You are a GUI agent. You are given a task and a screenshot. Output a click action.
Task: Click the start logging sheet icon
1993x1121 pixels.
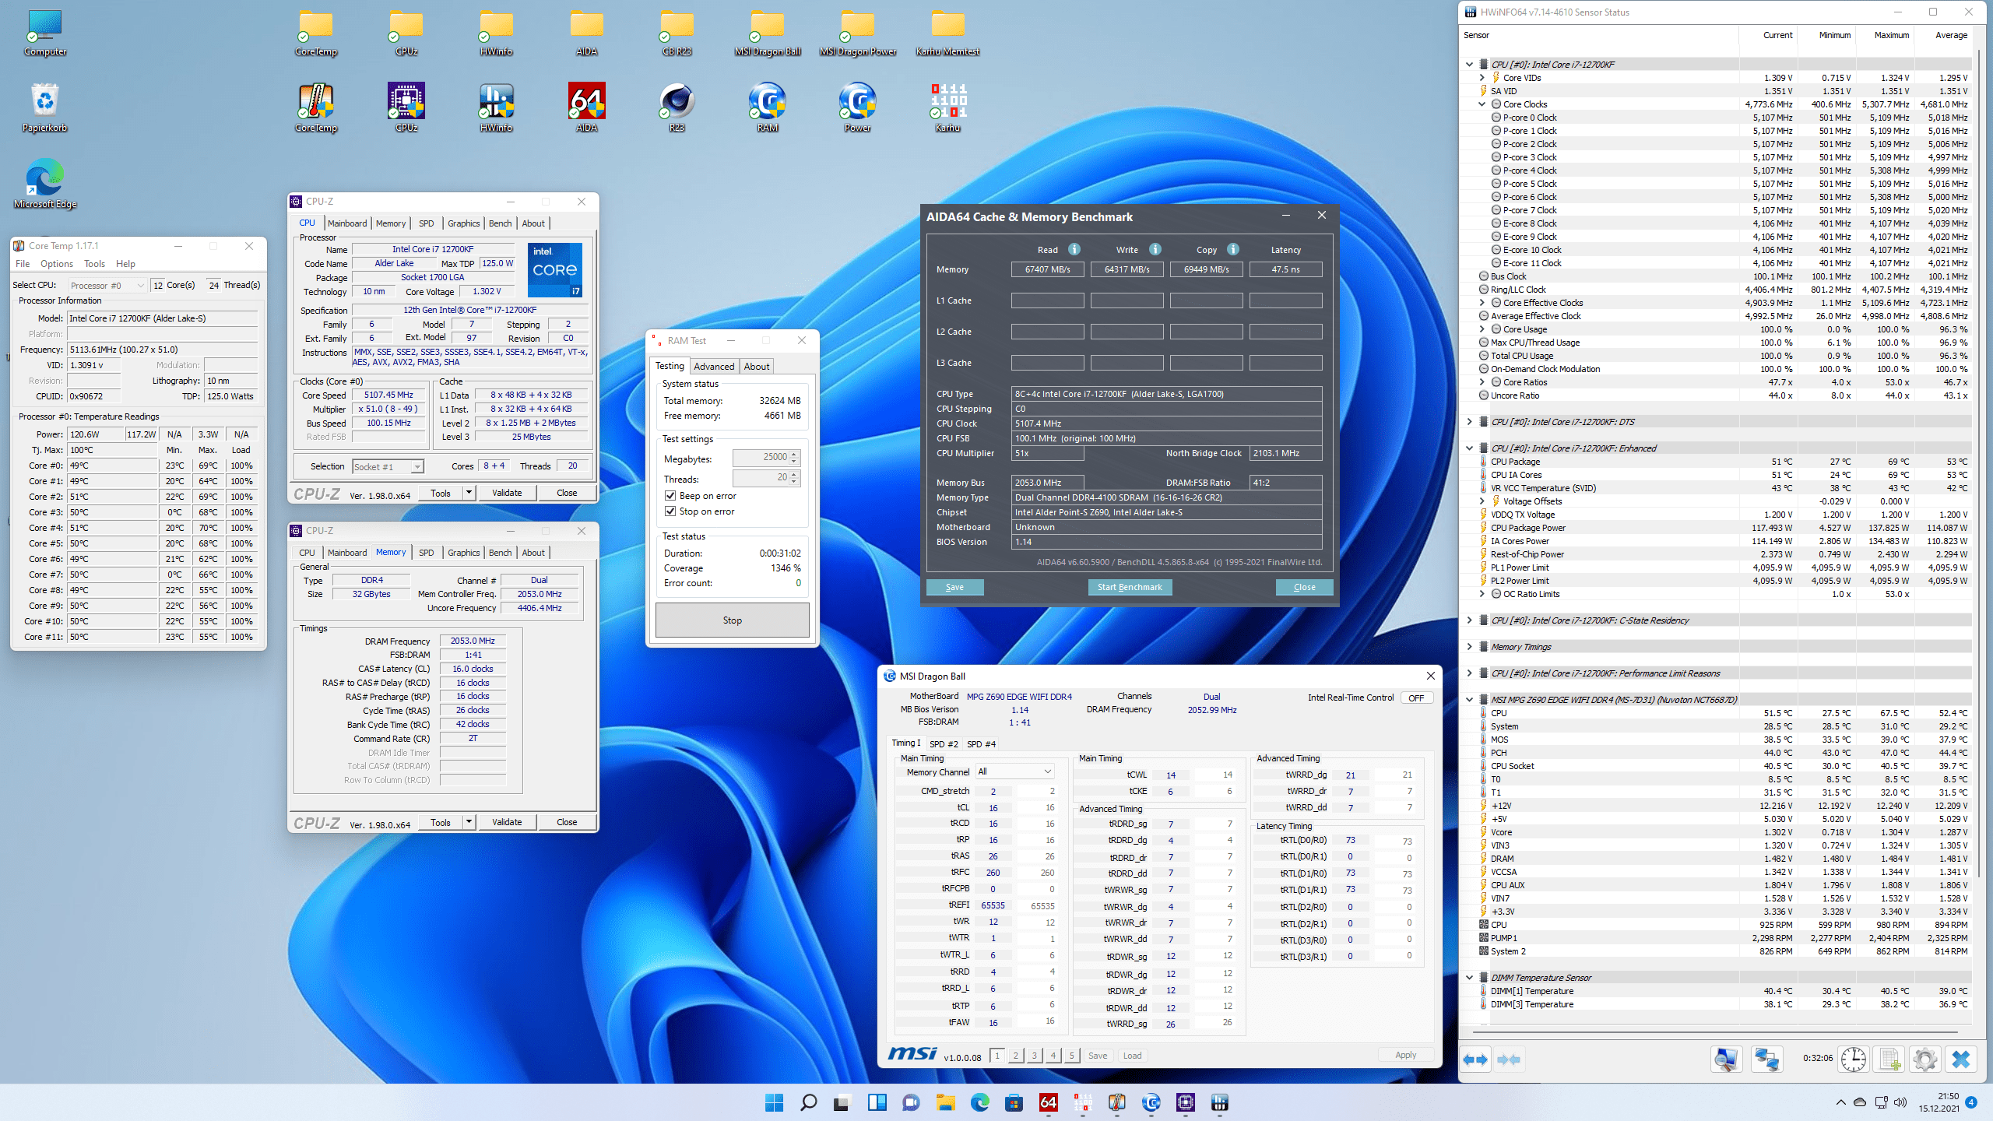click(x=1889, y=1060)
